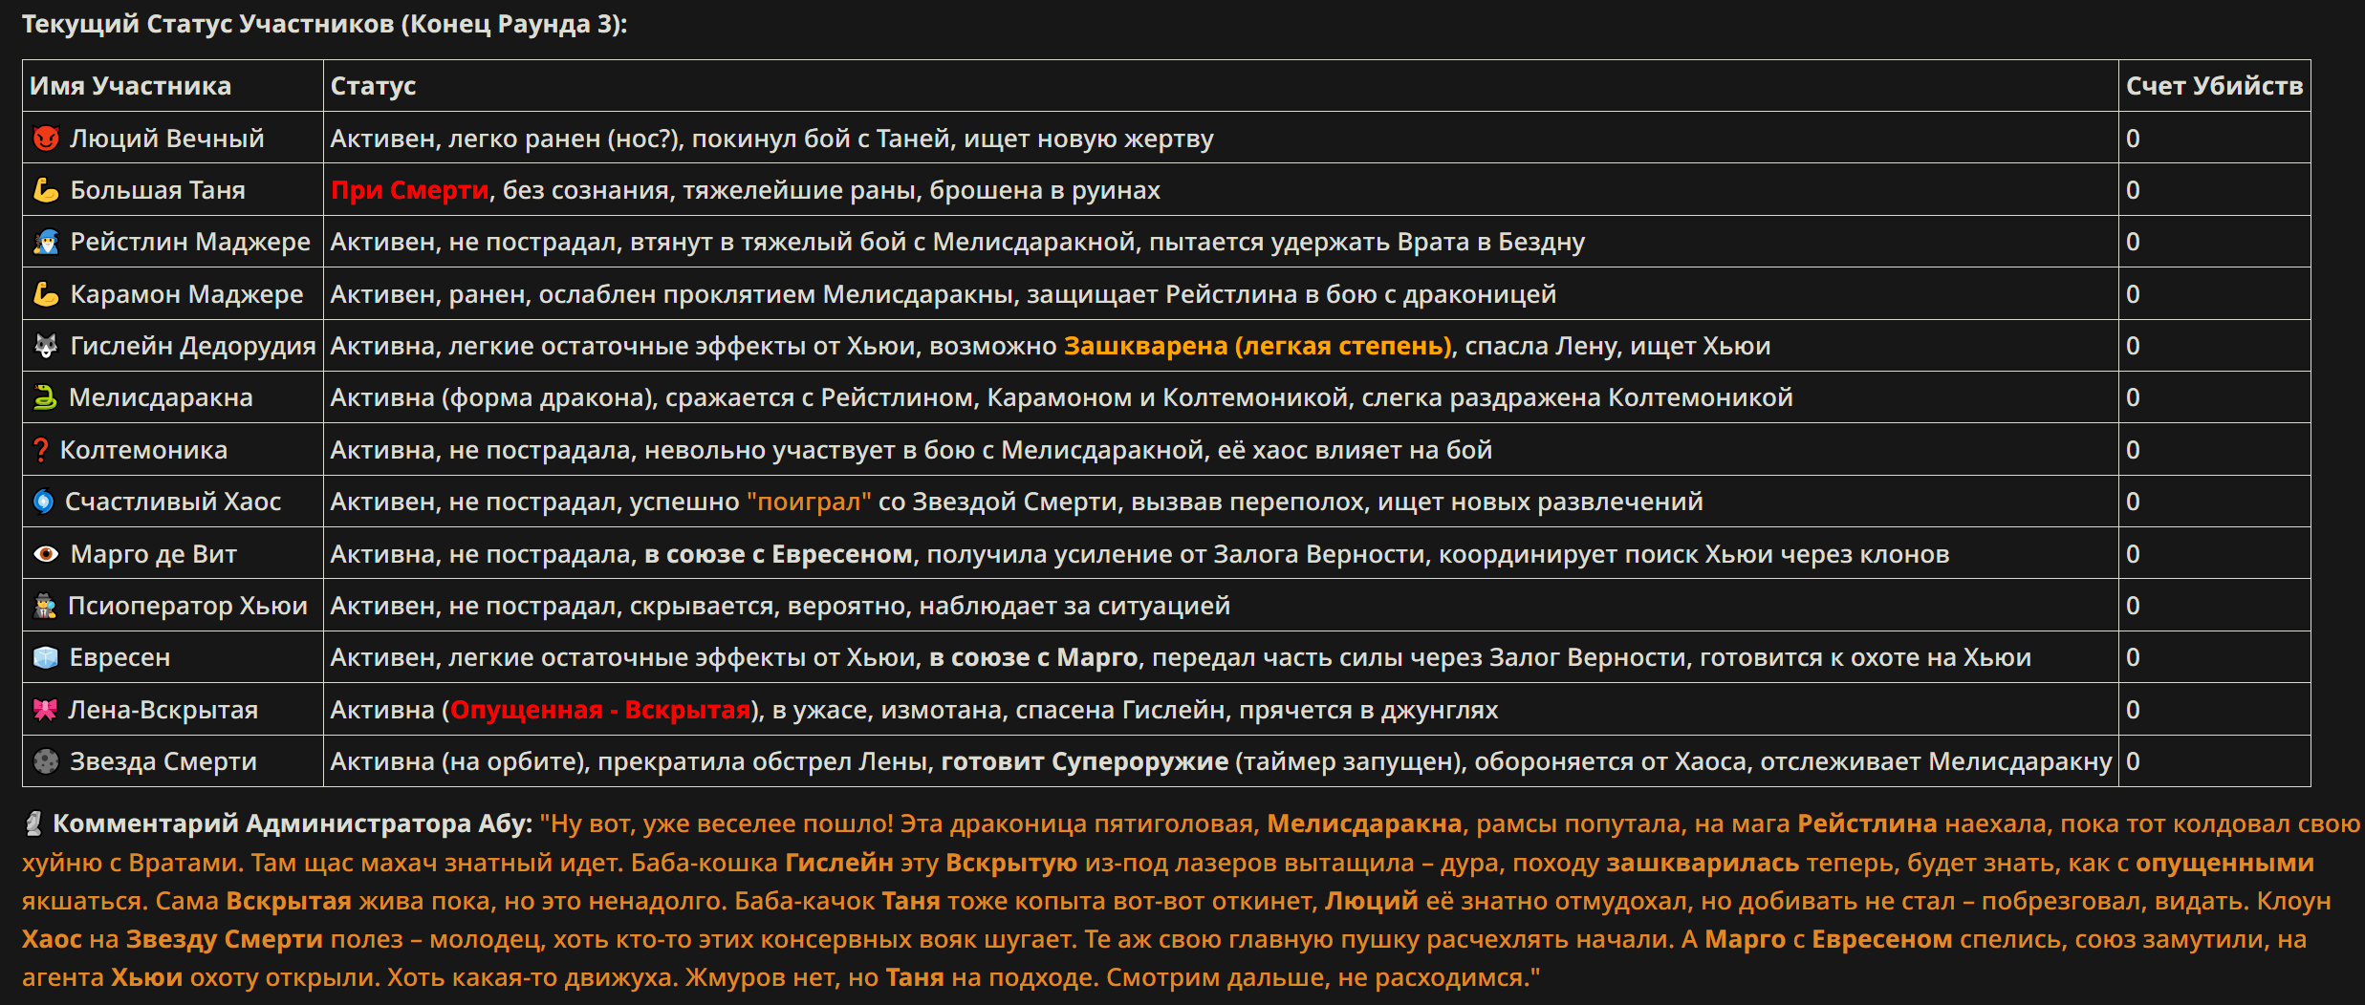The height and width of the screenshot is (1005, 2365).
Task: Click the status text 'её хаос влияет на бой'
Action: 1355,450
